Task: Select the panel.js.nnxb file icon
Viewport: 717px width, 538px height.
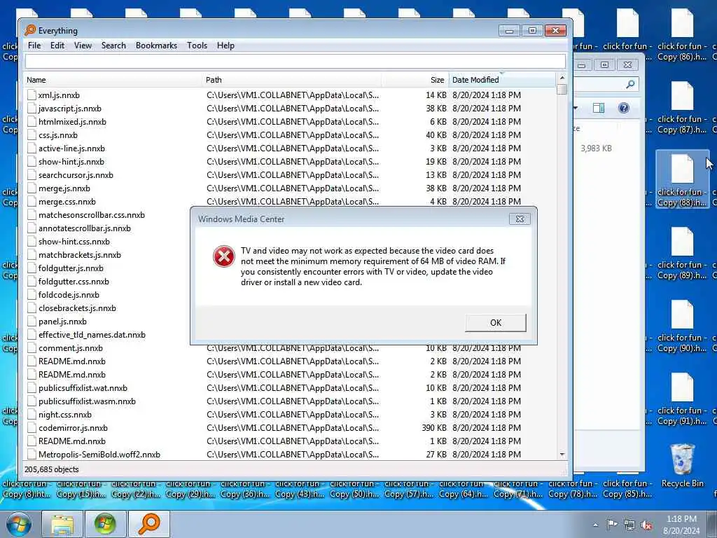Action: point(32,321)
